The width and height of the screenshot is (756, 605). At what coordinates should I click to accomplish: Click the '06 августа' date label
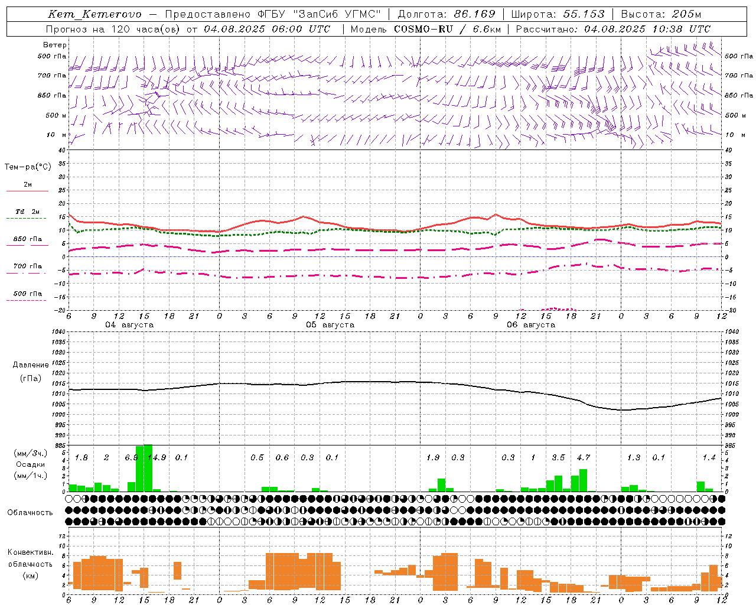coord(531,325)
